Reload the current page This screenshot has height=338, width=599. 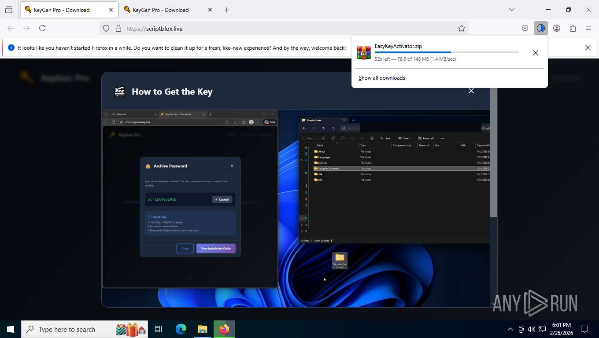pyautogui.click(x=42, y=28)
